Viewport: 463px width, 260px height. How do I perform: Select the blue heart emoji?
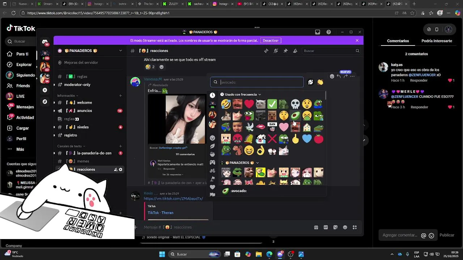click(x=307, y=139)
